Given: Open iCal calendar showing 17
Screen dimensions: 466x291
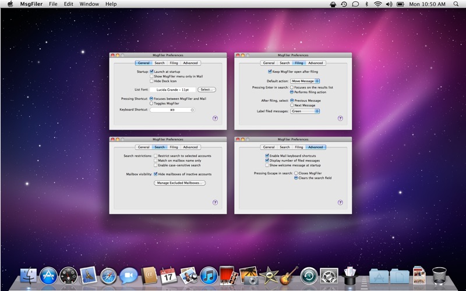Looking at the screenshot, I should click(168, 276).
